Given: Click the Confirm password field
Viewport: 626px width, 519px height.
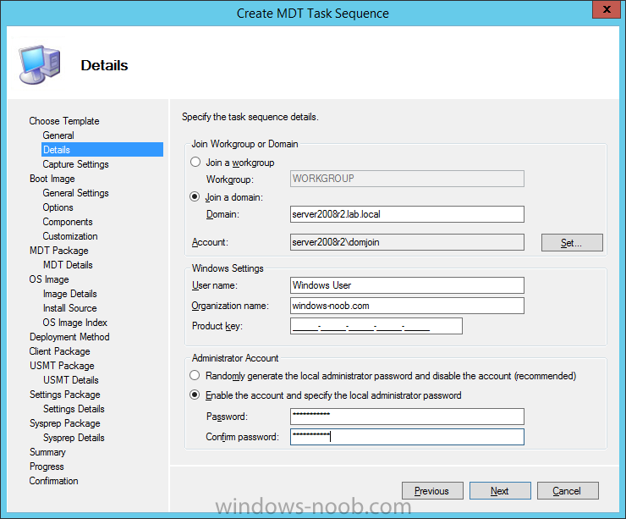Looking at the screenshot, I should pos(407,437).
